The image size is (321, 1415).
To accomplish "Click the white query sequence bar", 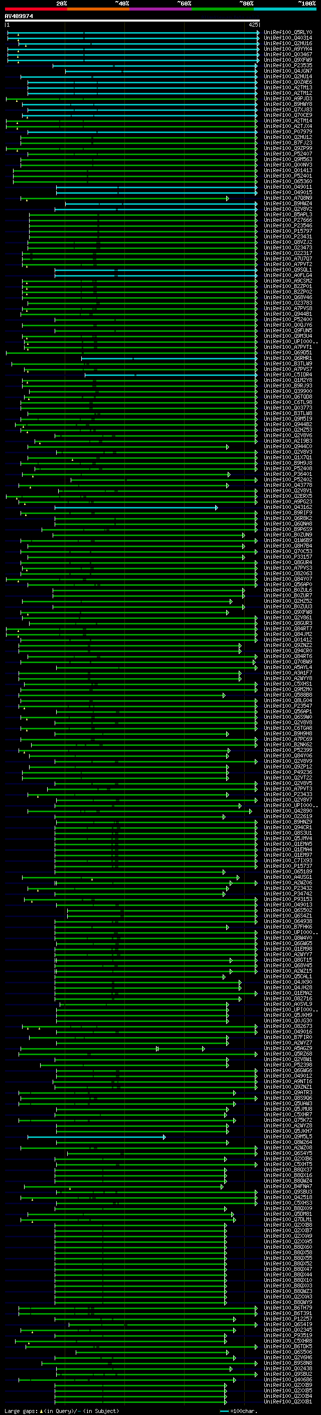I will point(132,21).
